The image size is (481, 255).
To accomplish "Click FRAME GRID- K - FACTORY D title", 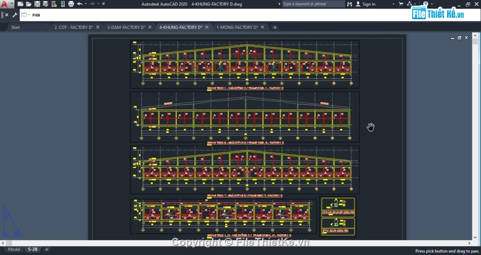I will coord(245,88).
